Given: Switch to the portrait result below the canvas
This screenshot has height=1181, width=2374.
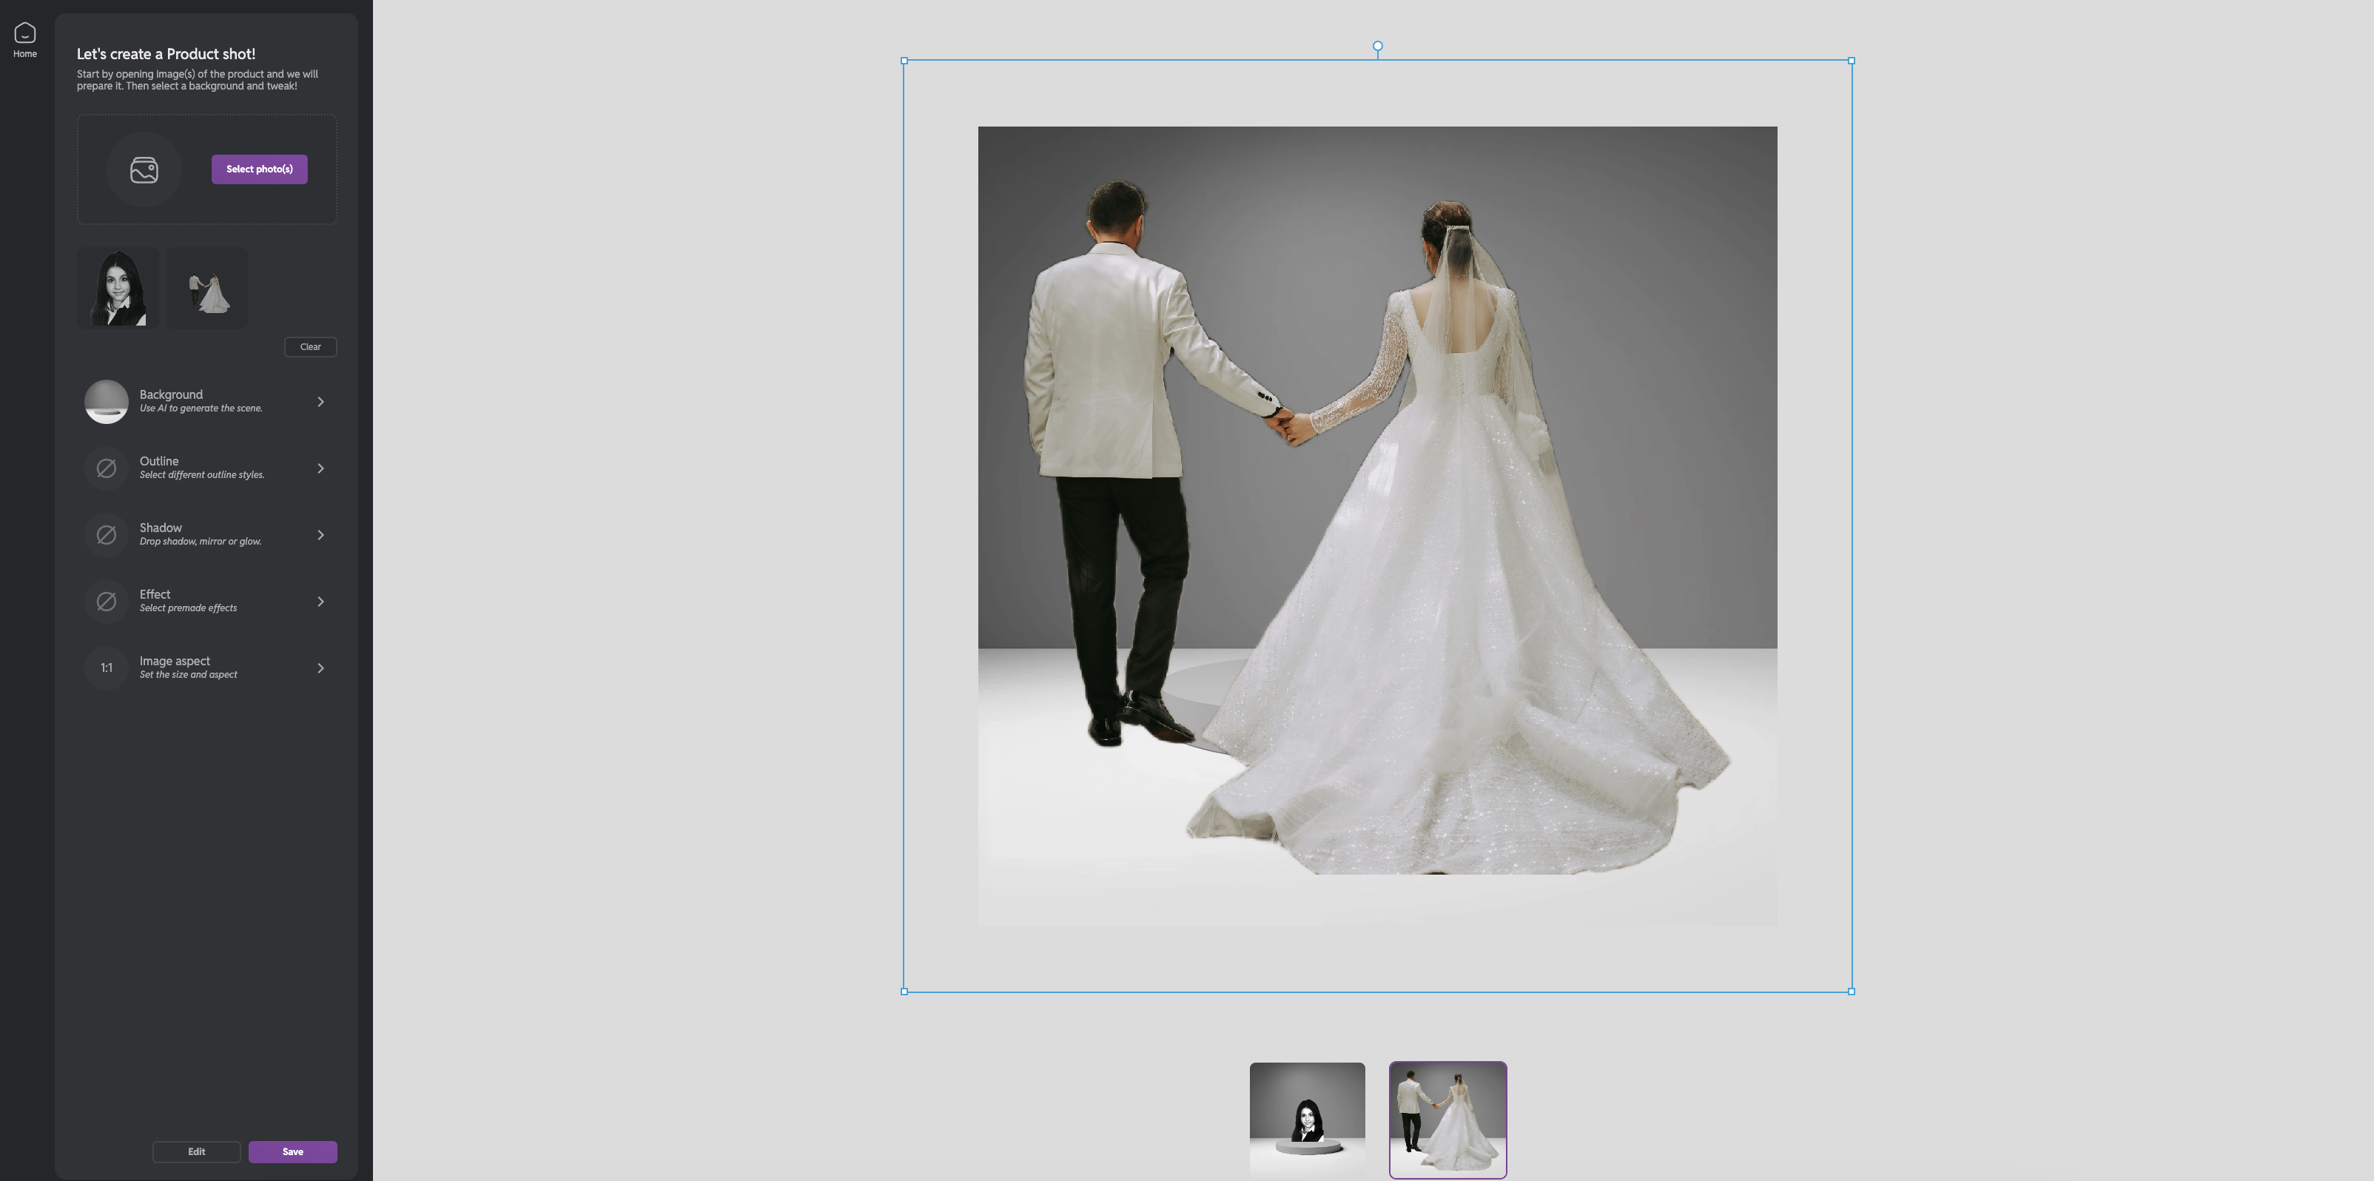Looking at the screenshot, I should click(1307, 1118).
